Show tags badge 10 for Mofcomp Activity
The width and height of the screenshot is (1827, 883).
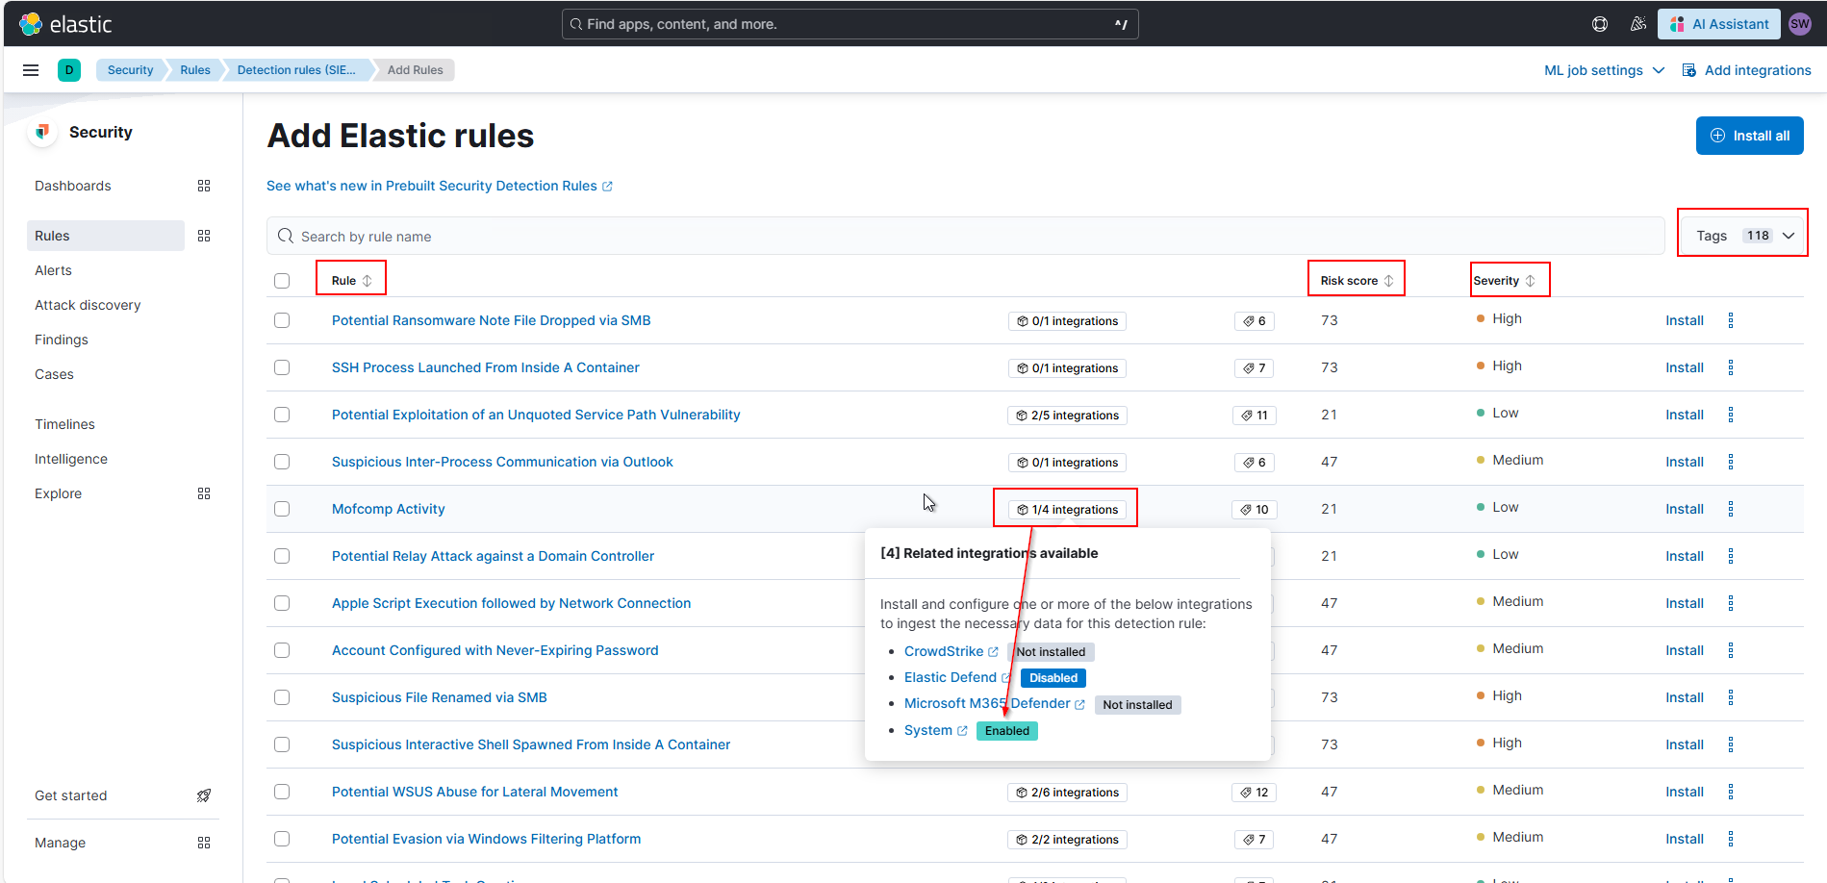[1255, 510]
